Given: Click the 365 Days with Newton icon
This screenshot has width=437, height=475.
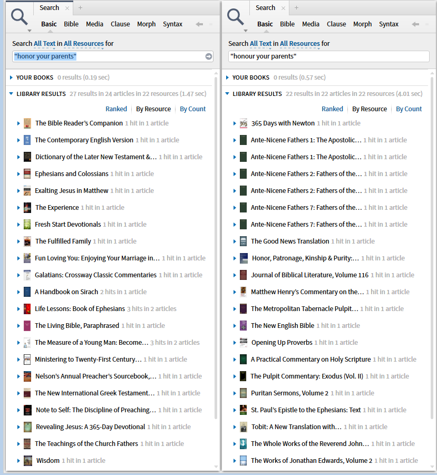Looking at the screenshot, I should pos(244,123).
